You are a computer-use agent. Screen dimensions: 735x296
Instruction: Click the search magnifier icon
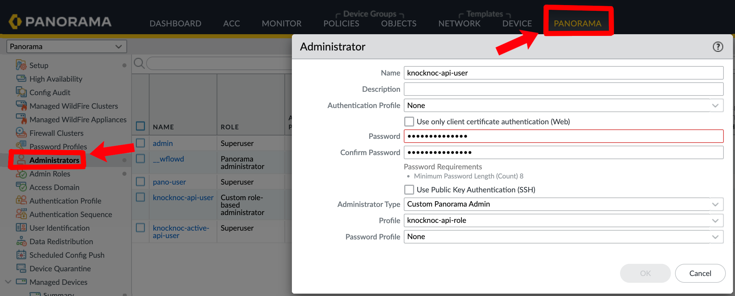(139, 63)
